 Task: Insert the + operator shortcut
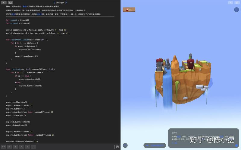[27, 147]
